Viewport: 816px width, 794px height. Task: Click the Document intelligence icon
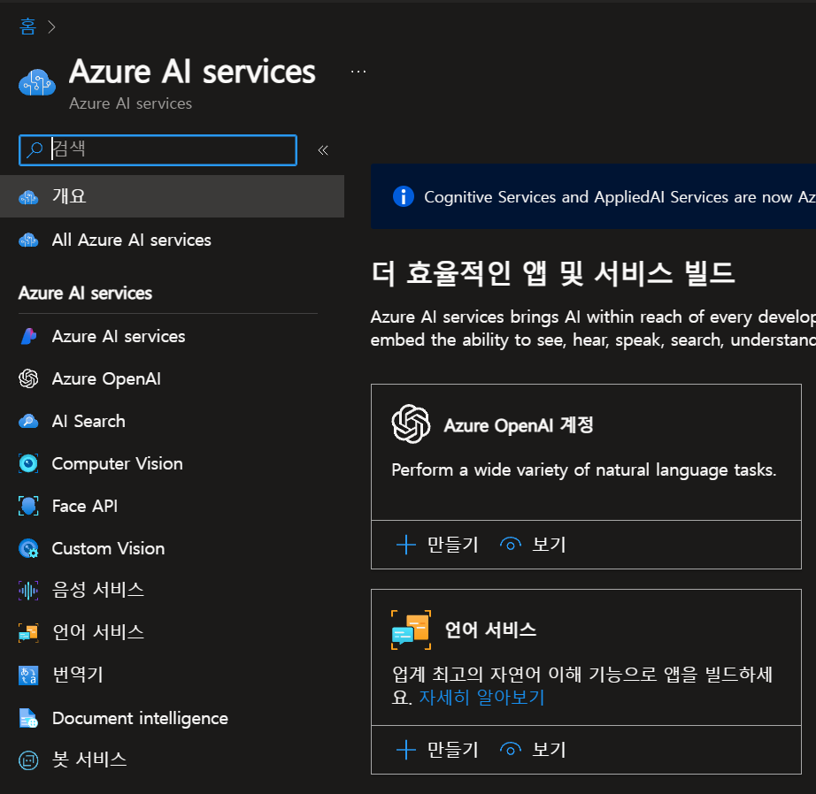pyautogui.click(x=28, y=718)
